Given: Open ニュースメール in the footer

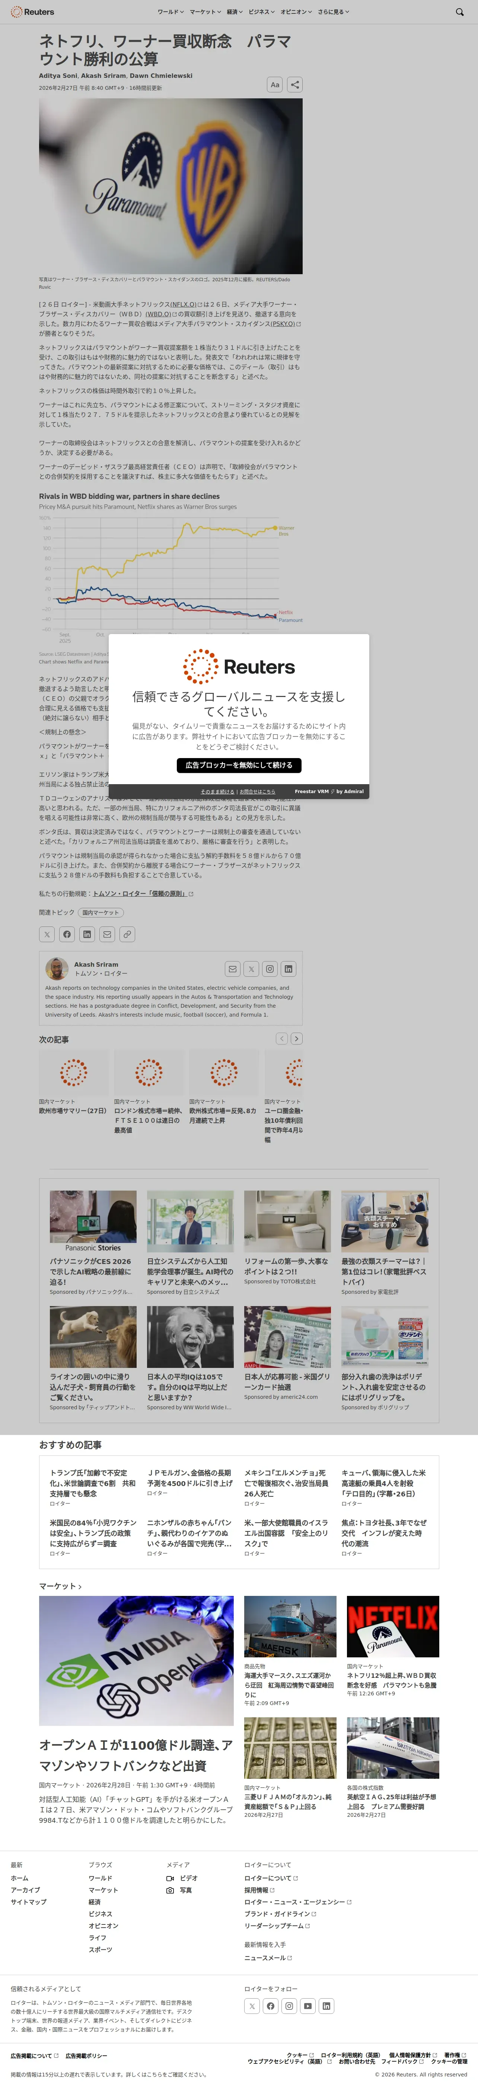Looking at the screenshot, I should coord(268,1958).
